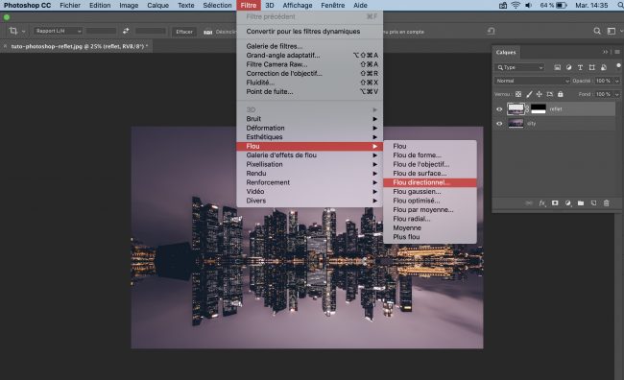Open the Calques panel options menu
This screenshot has height=380, width=624.
coord(617,52)
